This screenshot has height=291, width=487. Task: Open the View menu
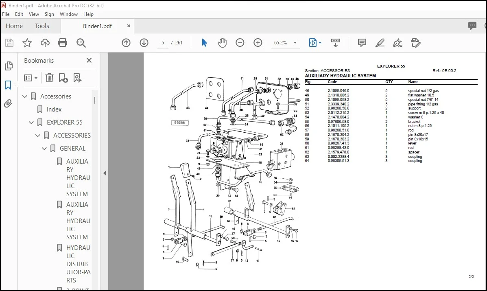34,14
